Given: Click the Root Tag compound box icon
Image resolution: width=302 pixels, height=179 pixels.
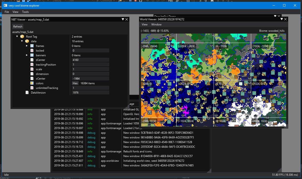Looking at the screenshot, I should (22, 37).
